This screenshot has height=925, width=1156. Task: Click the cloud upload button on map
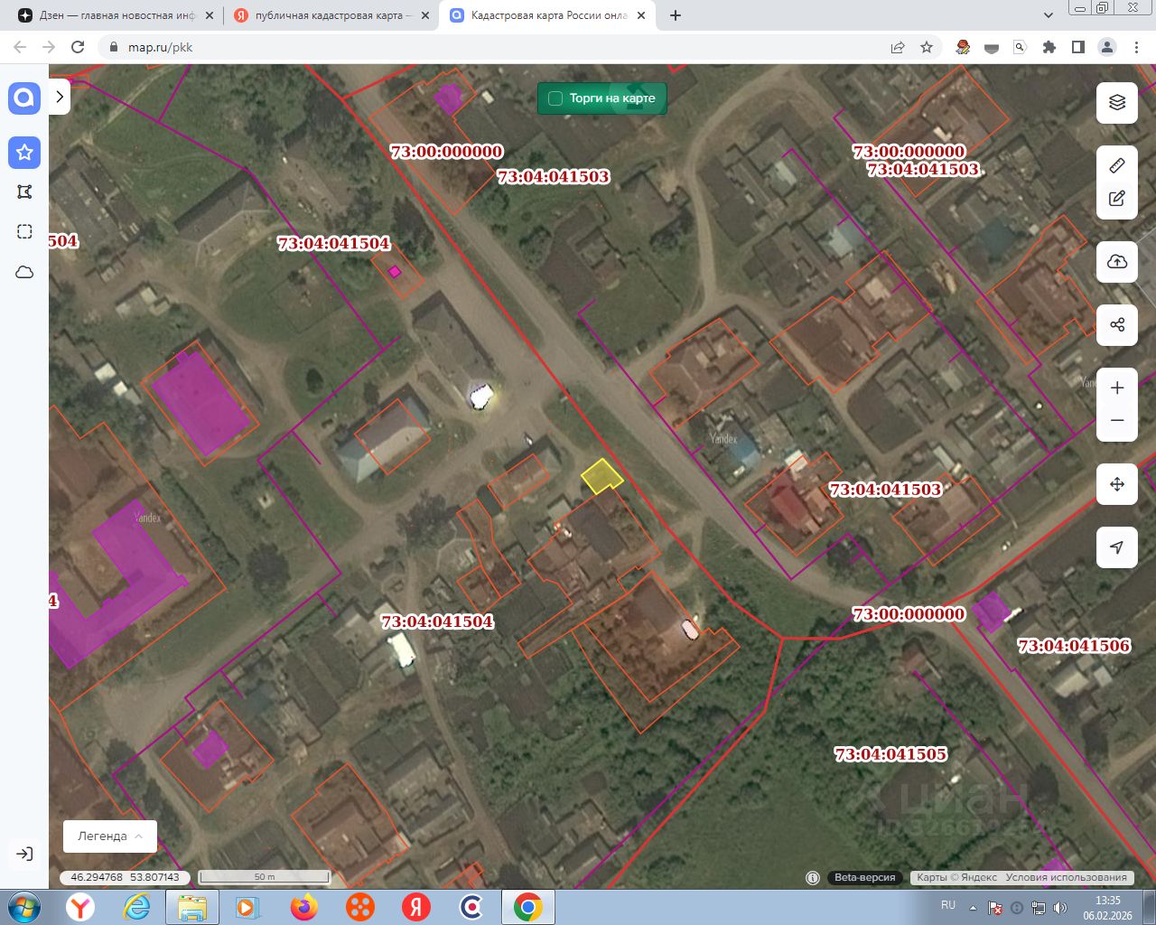1117,262
